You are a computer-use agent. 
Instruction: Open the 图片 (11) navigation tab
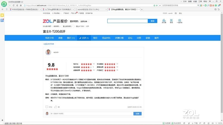(x=71, y=38)
